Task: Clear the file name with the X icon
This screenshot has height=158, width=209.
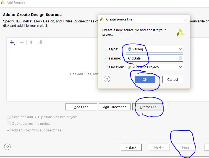Action: pos(180,58)
